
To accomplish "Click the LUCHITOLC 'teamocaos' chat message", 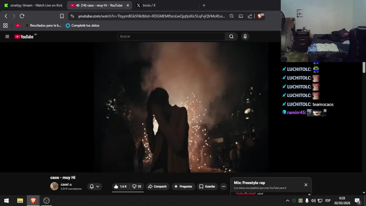I will pos(308,104).
